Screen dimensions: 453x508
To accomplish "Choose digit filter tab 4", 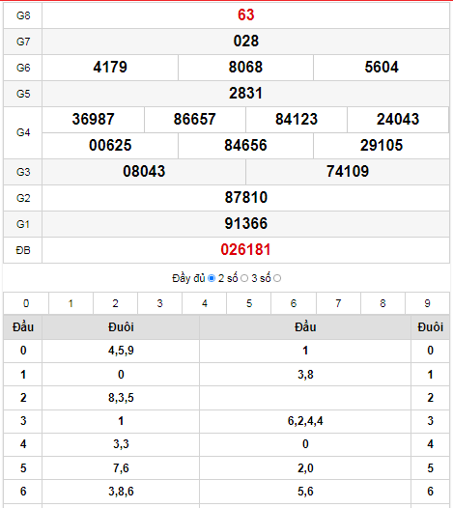I will point(205,303).
